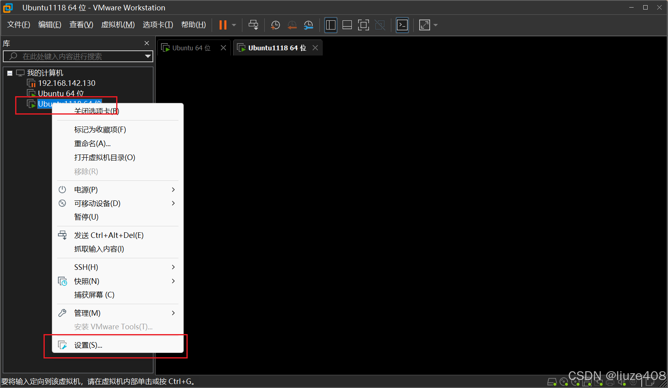Viewport: 668px width, 388px height.
Task: Enter full screen mode from the toolbar
Action: point(363,25)
